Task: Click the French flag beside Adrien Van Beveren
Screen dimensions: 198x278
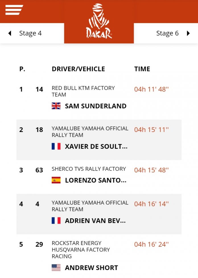Action: coord(56,221)
